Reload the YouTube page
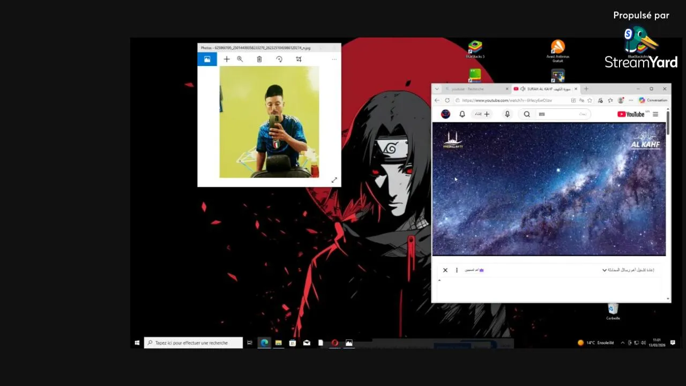686x386 pixels. point(447,100)
